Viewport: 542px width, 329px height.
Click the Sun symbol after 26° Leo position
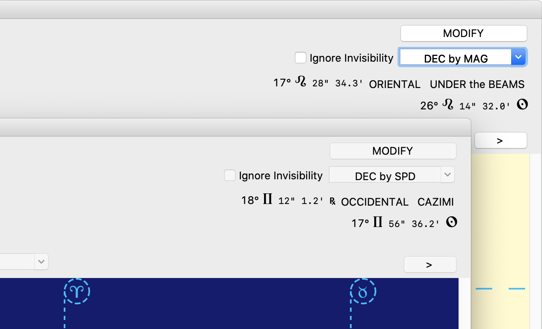(x=522, y=105)
